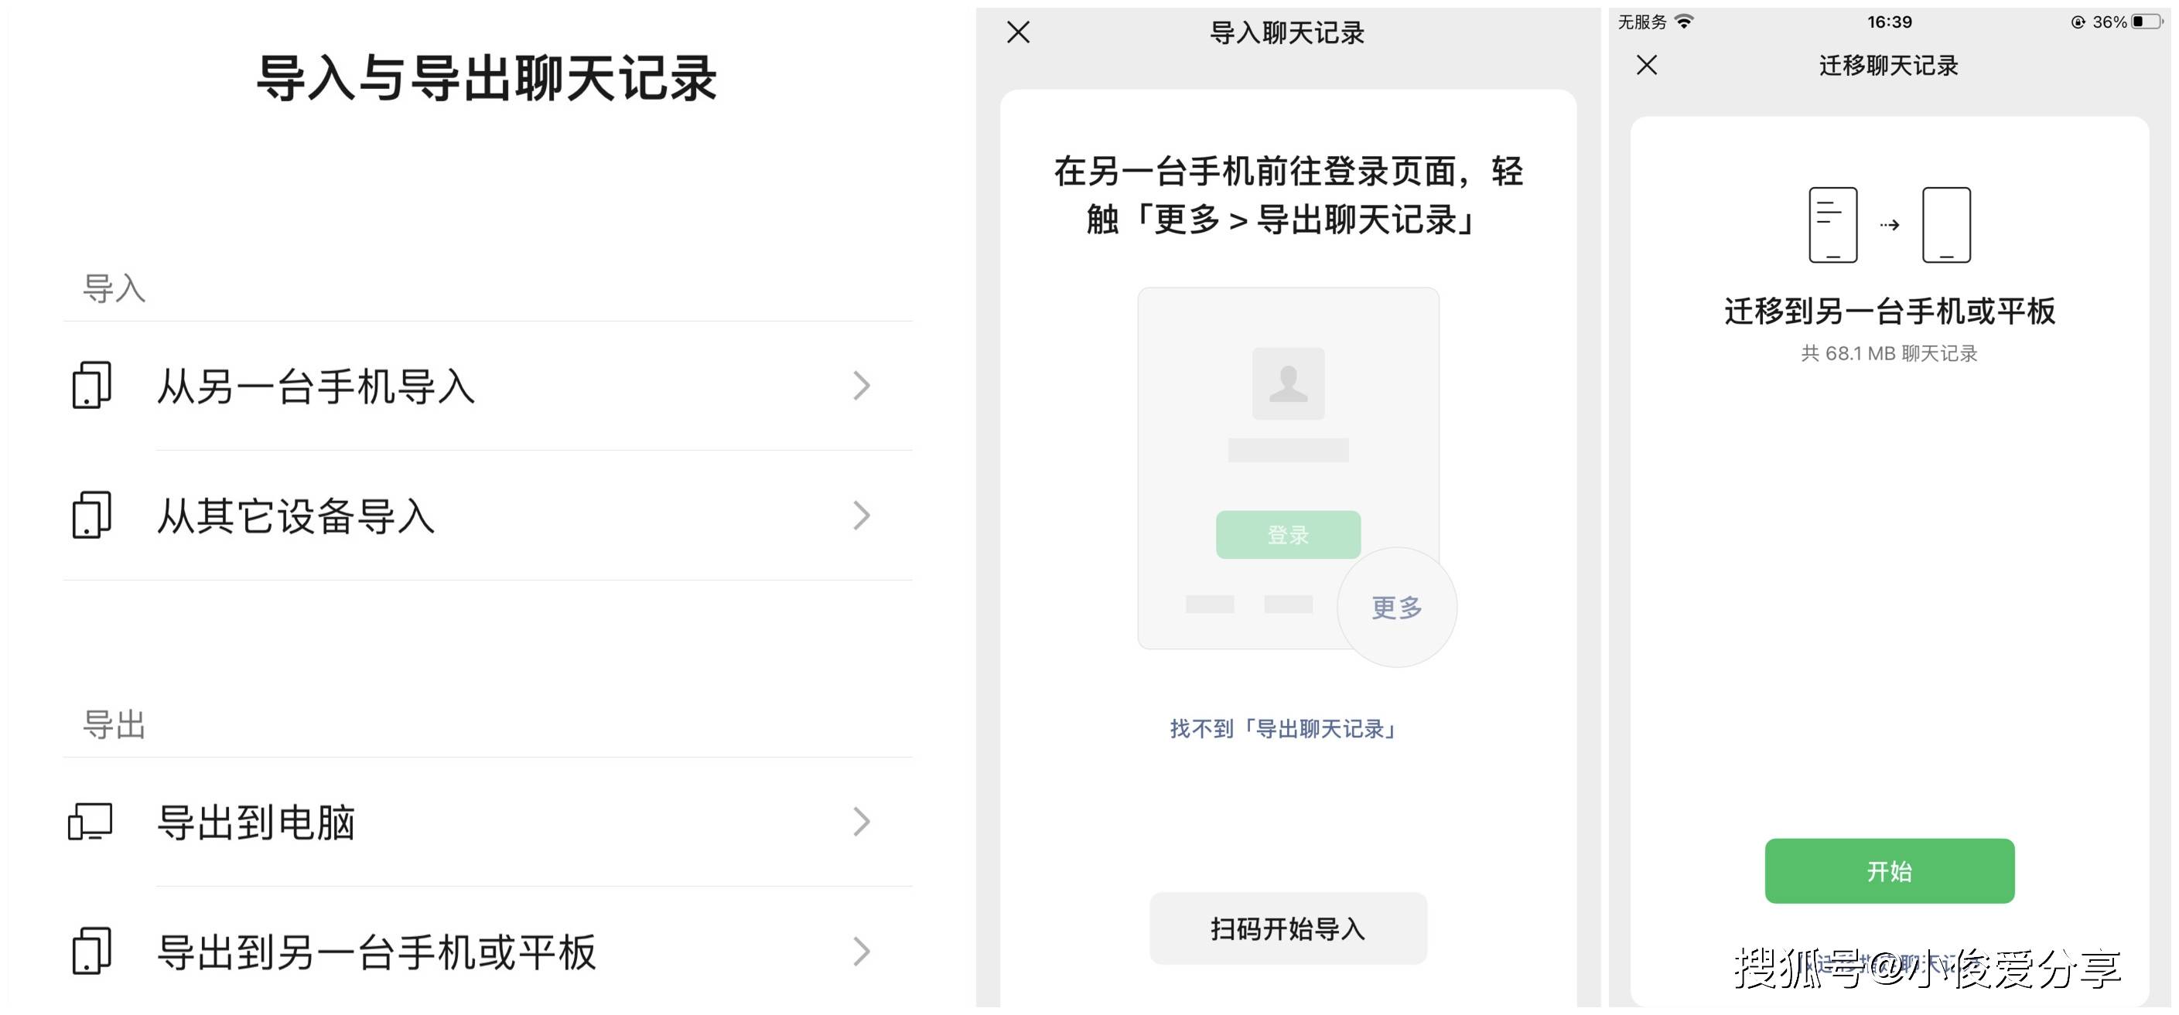Screen dimensions: 2179x1015
Task: Tap the 扫码开始导入 button
Action: (x=1287, y=928)
